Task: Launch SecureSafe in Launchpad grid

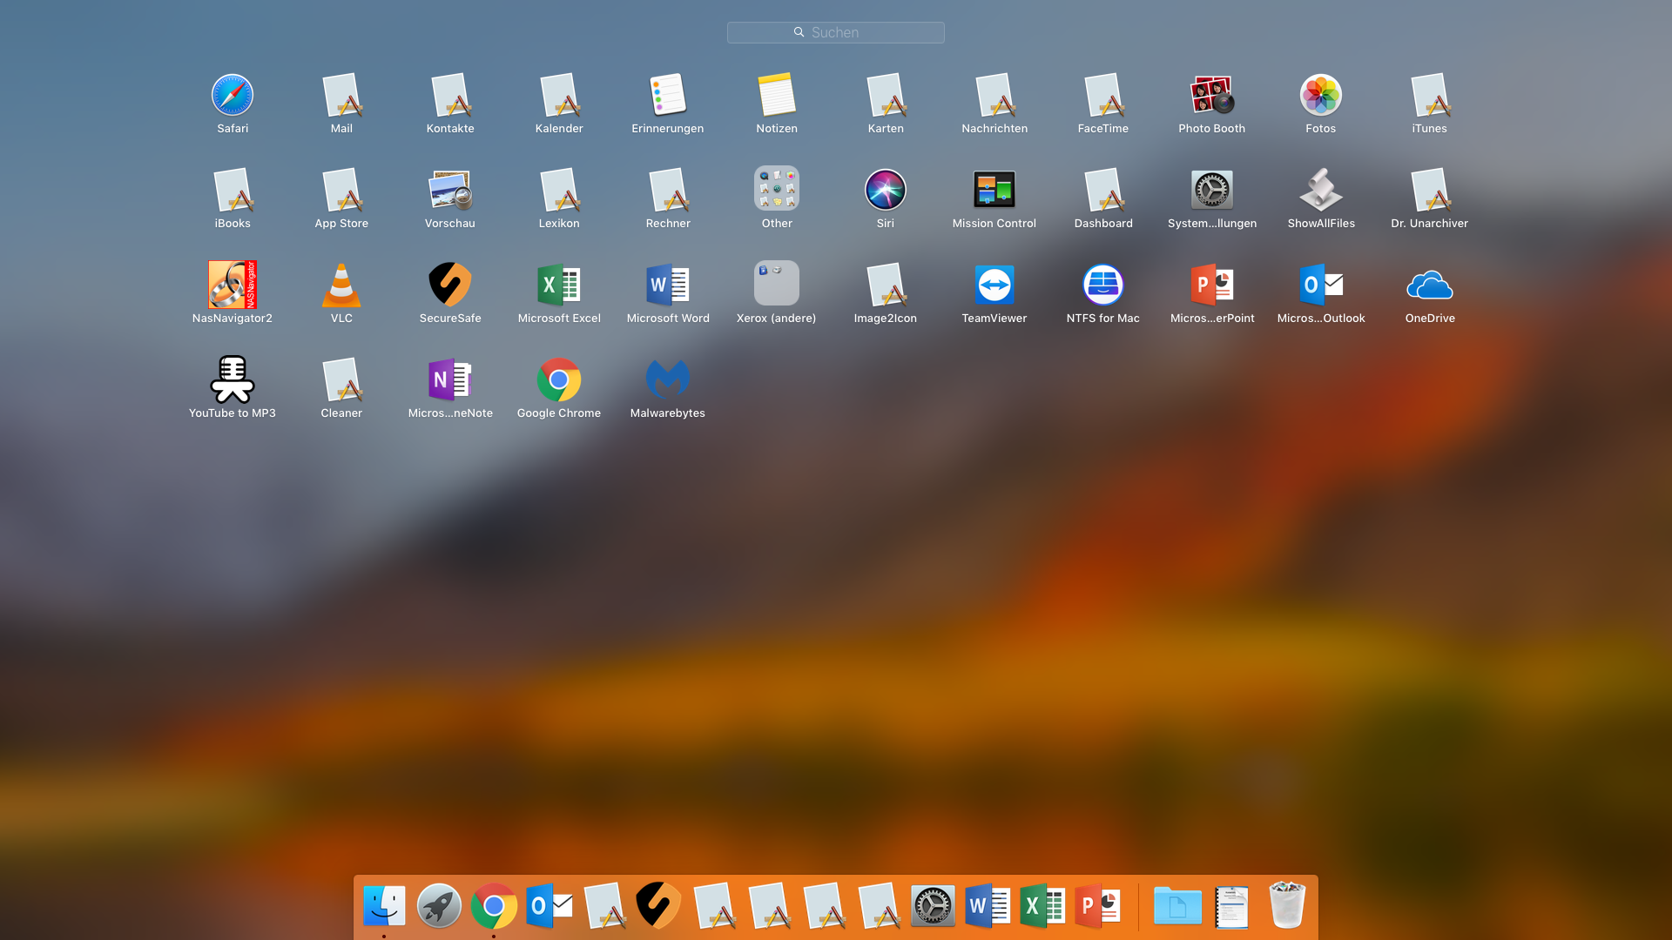Action: point(450,285)
